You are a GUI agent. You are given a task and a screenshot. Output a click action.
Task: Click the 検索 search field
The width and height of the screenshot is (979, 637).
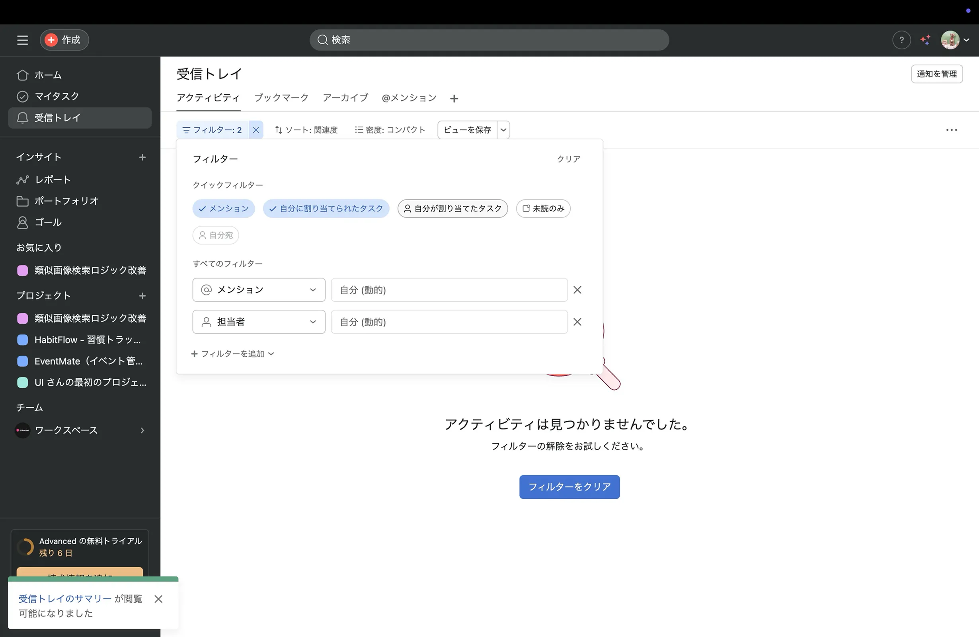489,40
